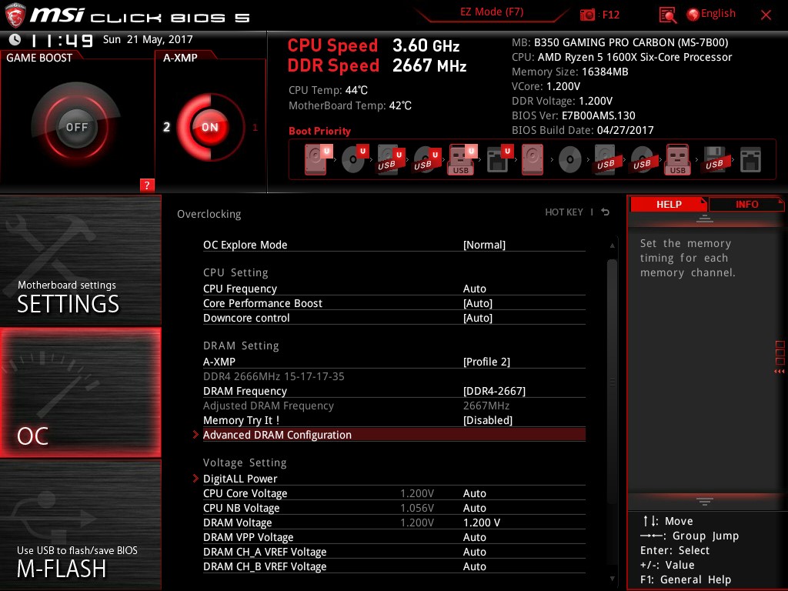Viewport: 788px width, 591px height.
Task: Open the M-FLASH BIOS flash section
Action: click(80, 525)
